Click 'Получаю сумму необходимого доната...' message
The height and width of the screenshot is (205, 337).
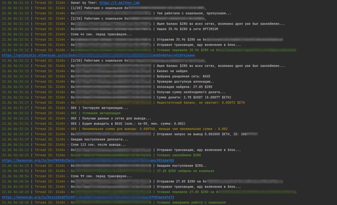pos(191,92)
